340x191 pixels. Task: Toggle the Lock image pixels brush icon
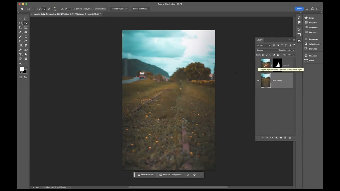266,55
